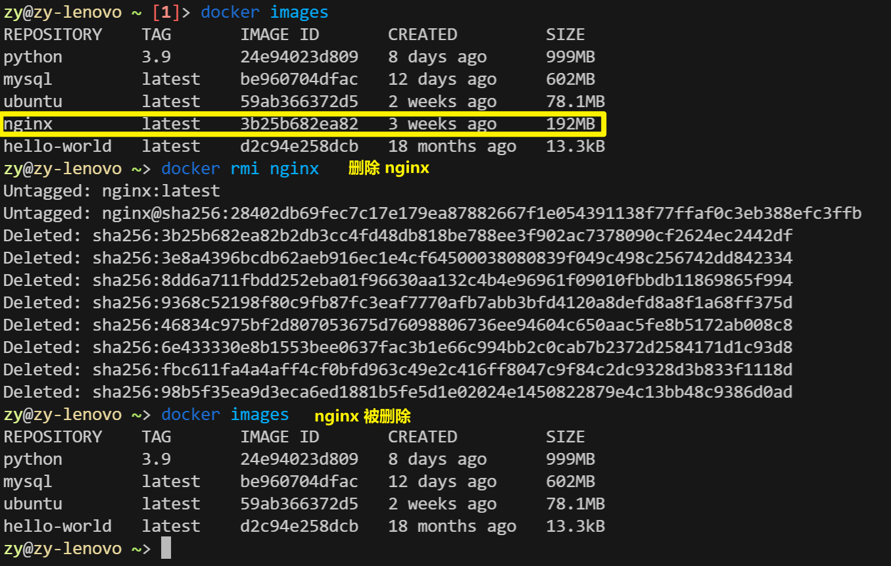891x566 pixels.
Task: Click the Untagged nginx@sha256:28402db6 digest line
Action: pyautogui.click(x=432, y=213)
